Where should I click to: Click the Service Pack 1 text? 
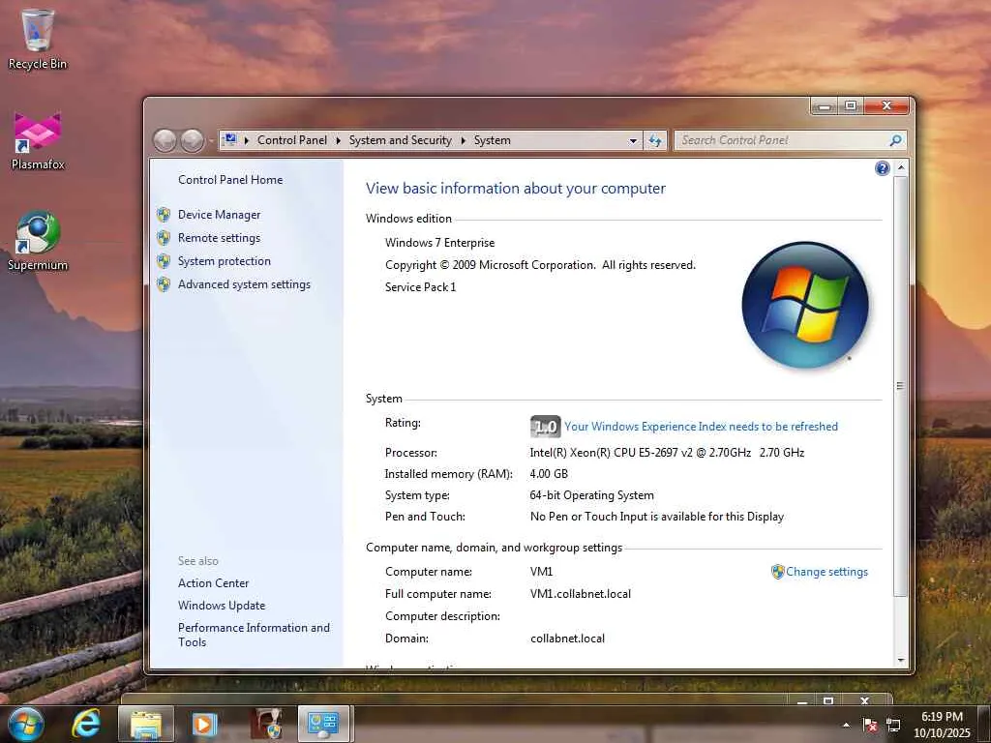pos(420,286)
